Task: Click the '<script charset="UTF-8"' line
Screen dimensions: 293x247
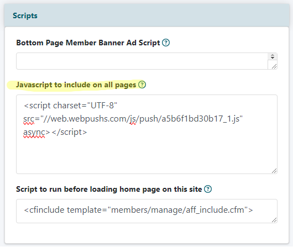Action: 70,106
